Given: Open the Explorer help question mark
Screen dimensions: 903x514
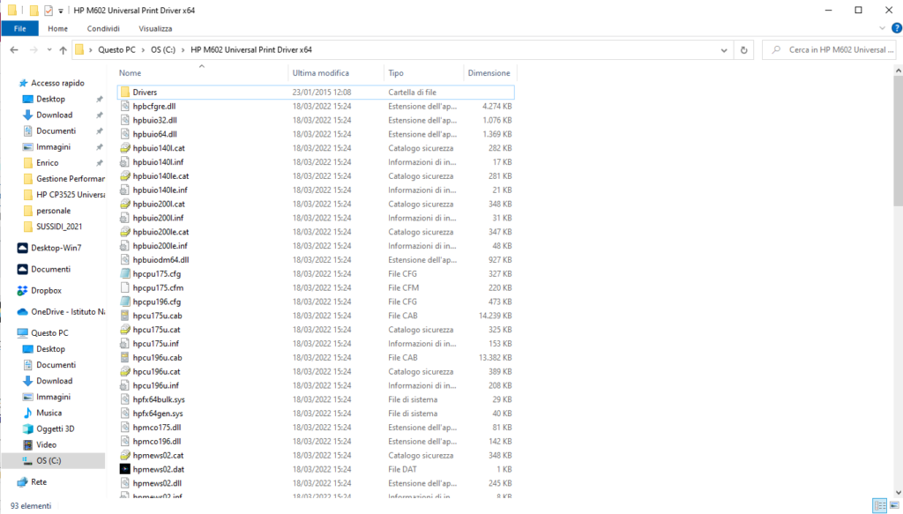Looking at the screenshot, I should (896, 28).
